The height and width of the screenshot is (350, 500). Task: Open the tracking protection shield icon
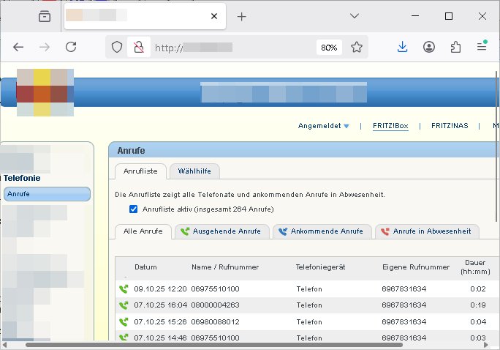click(117, 47)
